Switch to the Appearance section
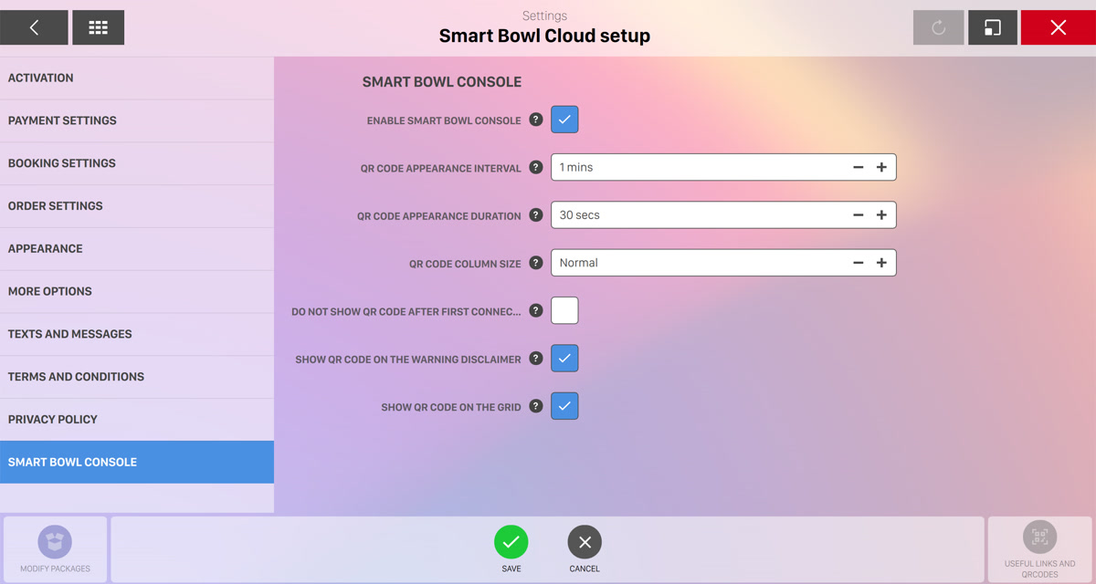Screen dimensions: 1096x584 137,248
